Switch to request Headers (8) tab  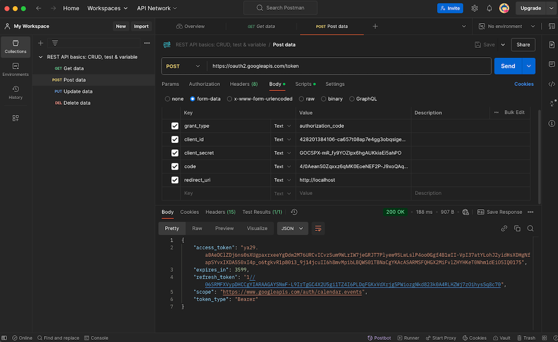tap(244, 84)
